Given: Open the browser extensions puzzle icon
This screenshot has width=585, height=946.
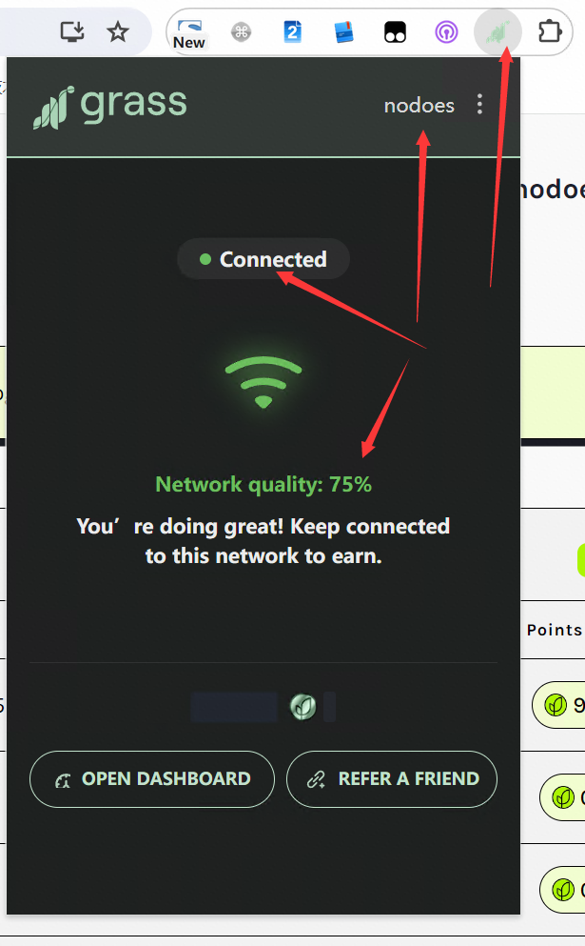Looking at the screenshot, I should pos(549,31).
